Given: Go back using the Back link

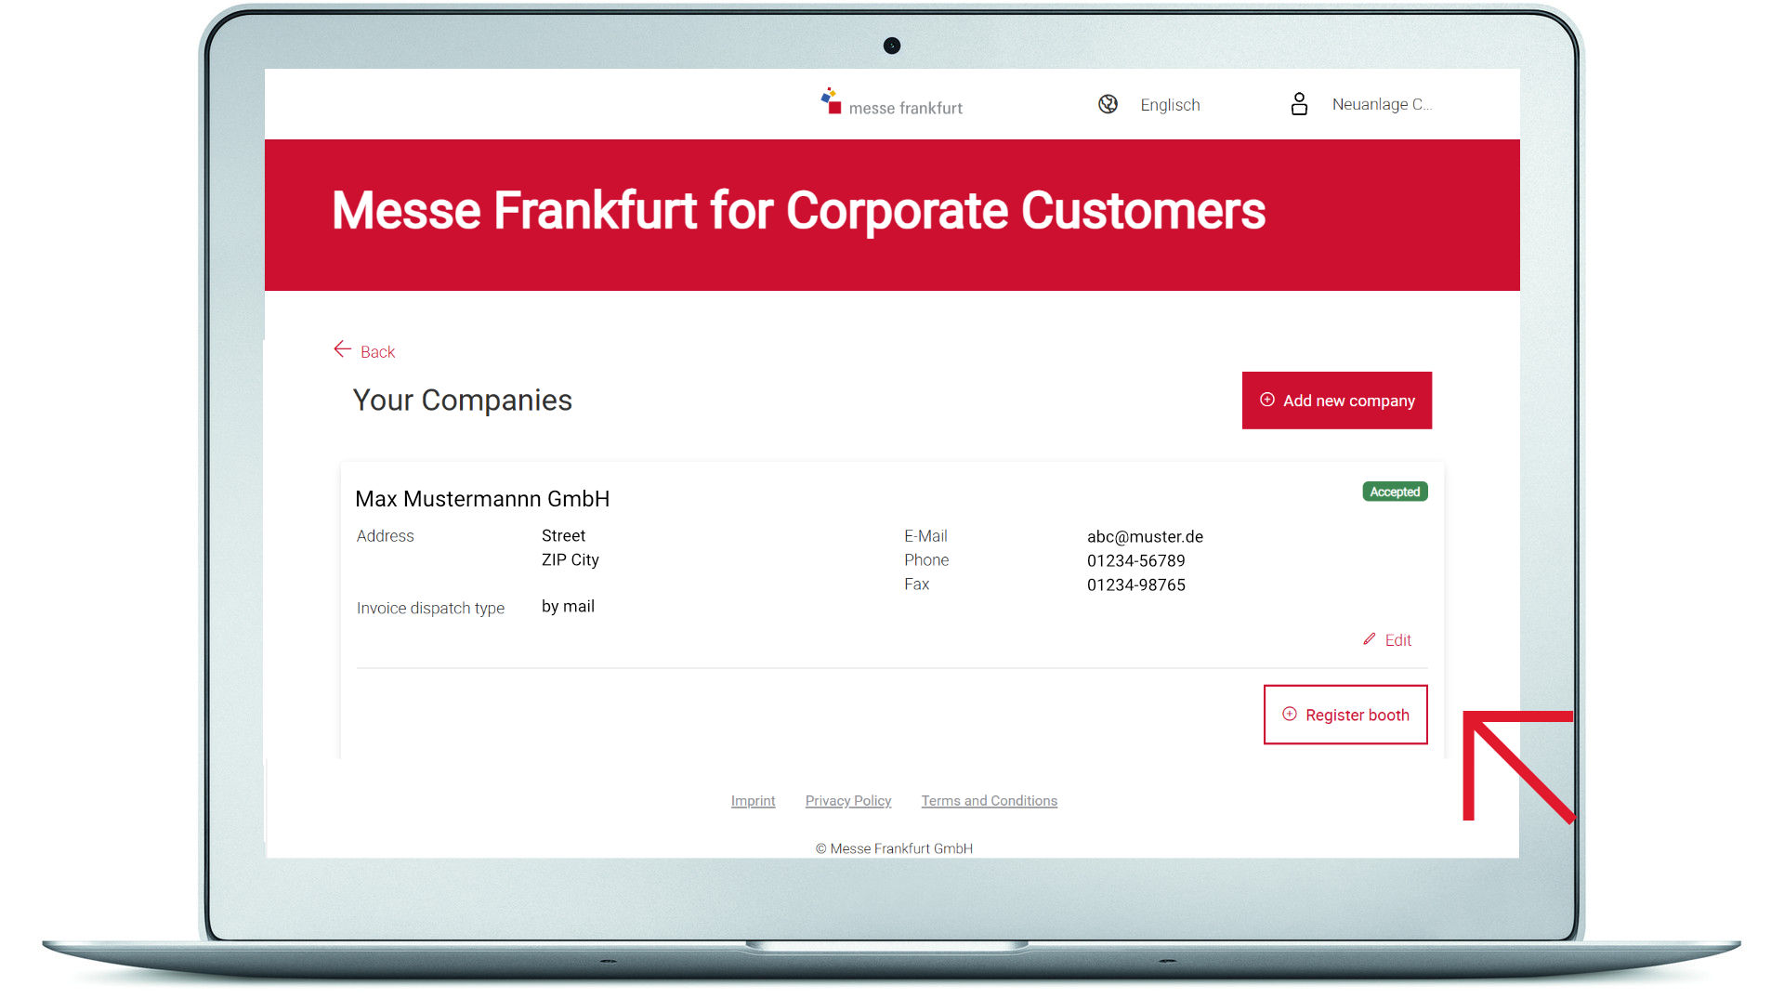Looking at the screenshot, I should click(x=377, y=351).
